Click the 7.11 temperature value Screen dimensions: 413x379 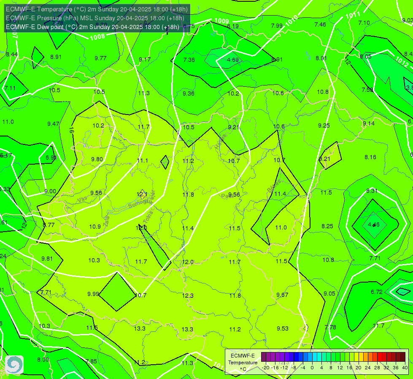pyautogui.click(x=10, y=88)
